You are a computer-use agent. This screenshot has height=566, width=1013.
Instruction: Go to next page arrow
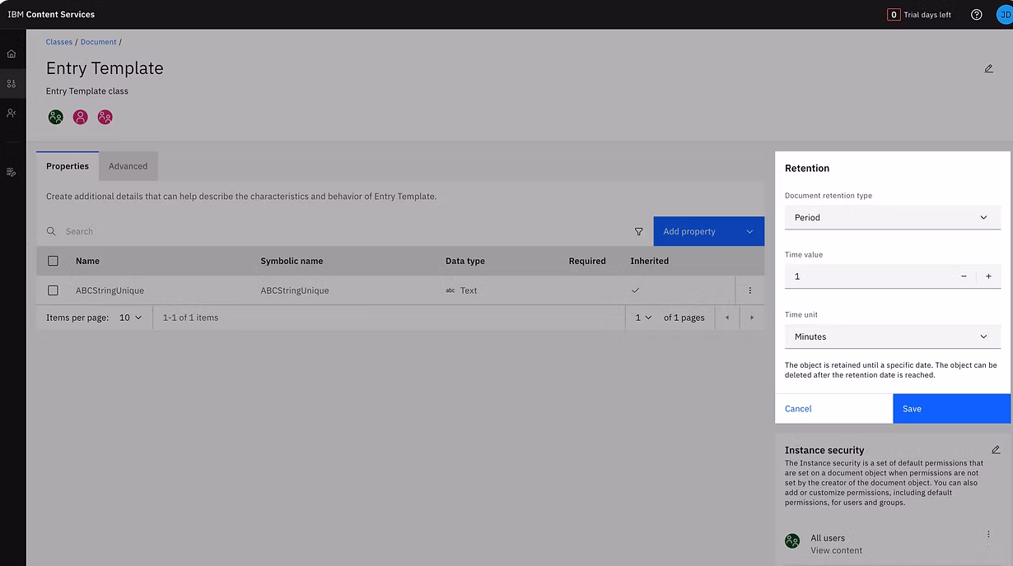pos(752,318)
